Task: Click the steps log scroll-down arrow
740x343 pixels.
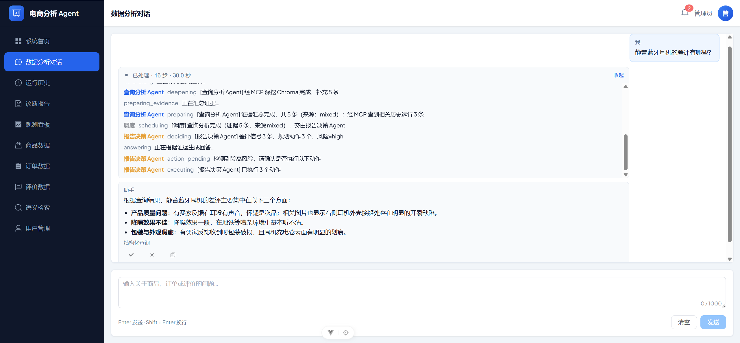Action: [626, 175]
